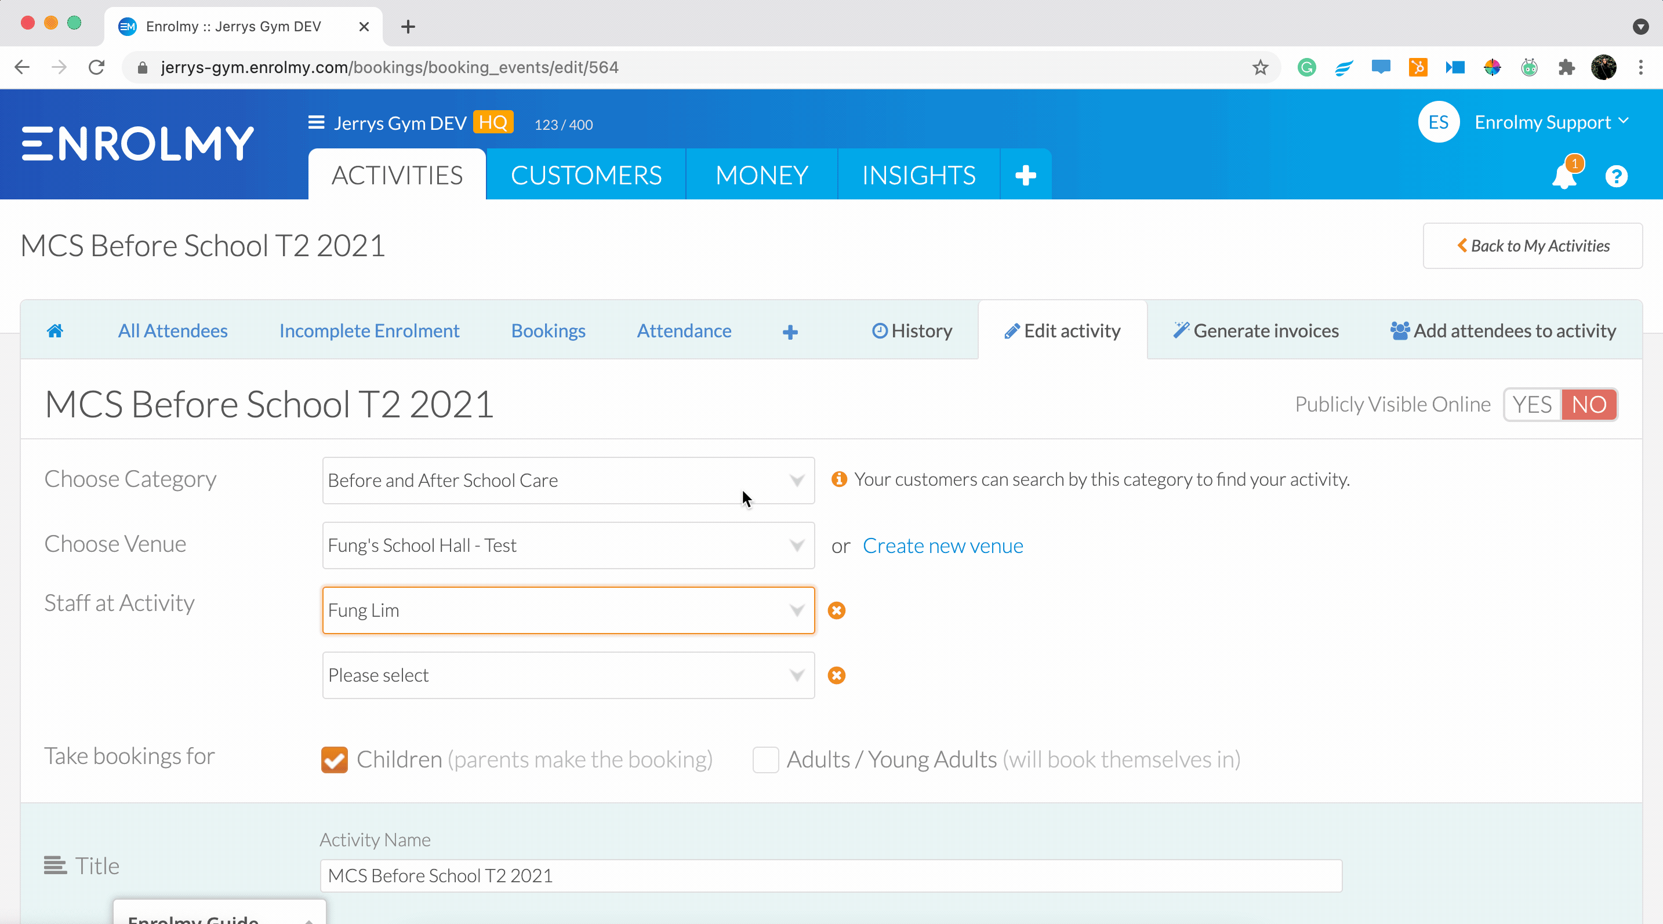Viewport: 1663px width, 924px height.
Task: Go to the activity home icon tab
Action: pyautogui.click(x=55, y=331)
